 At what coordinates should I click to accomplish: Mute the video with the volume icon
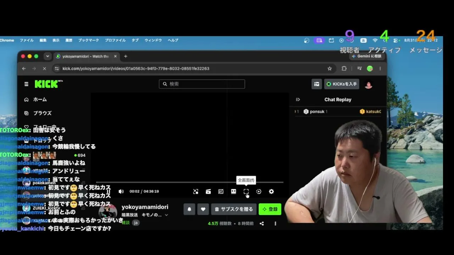click(x=121, y=191)
